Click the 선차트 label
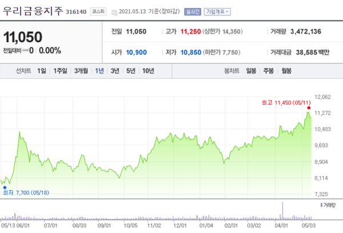This screenshot has height=233, width=343. point(23,71)
